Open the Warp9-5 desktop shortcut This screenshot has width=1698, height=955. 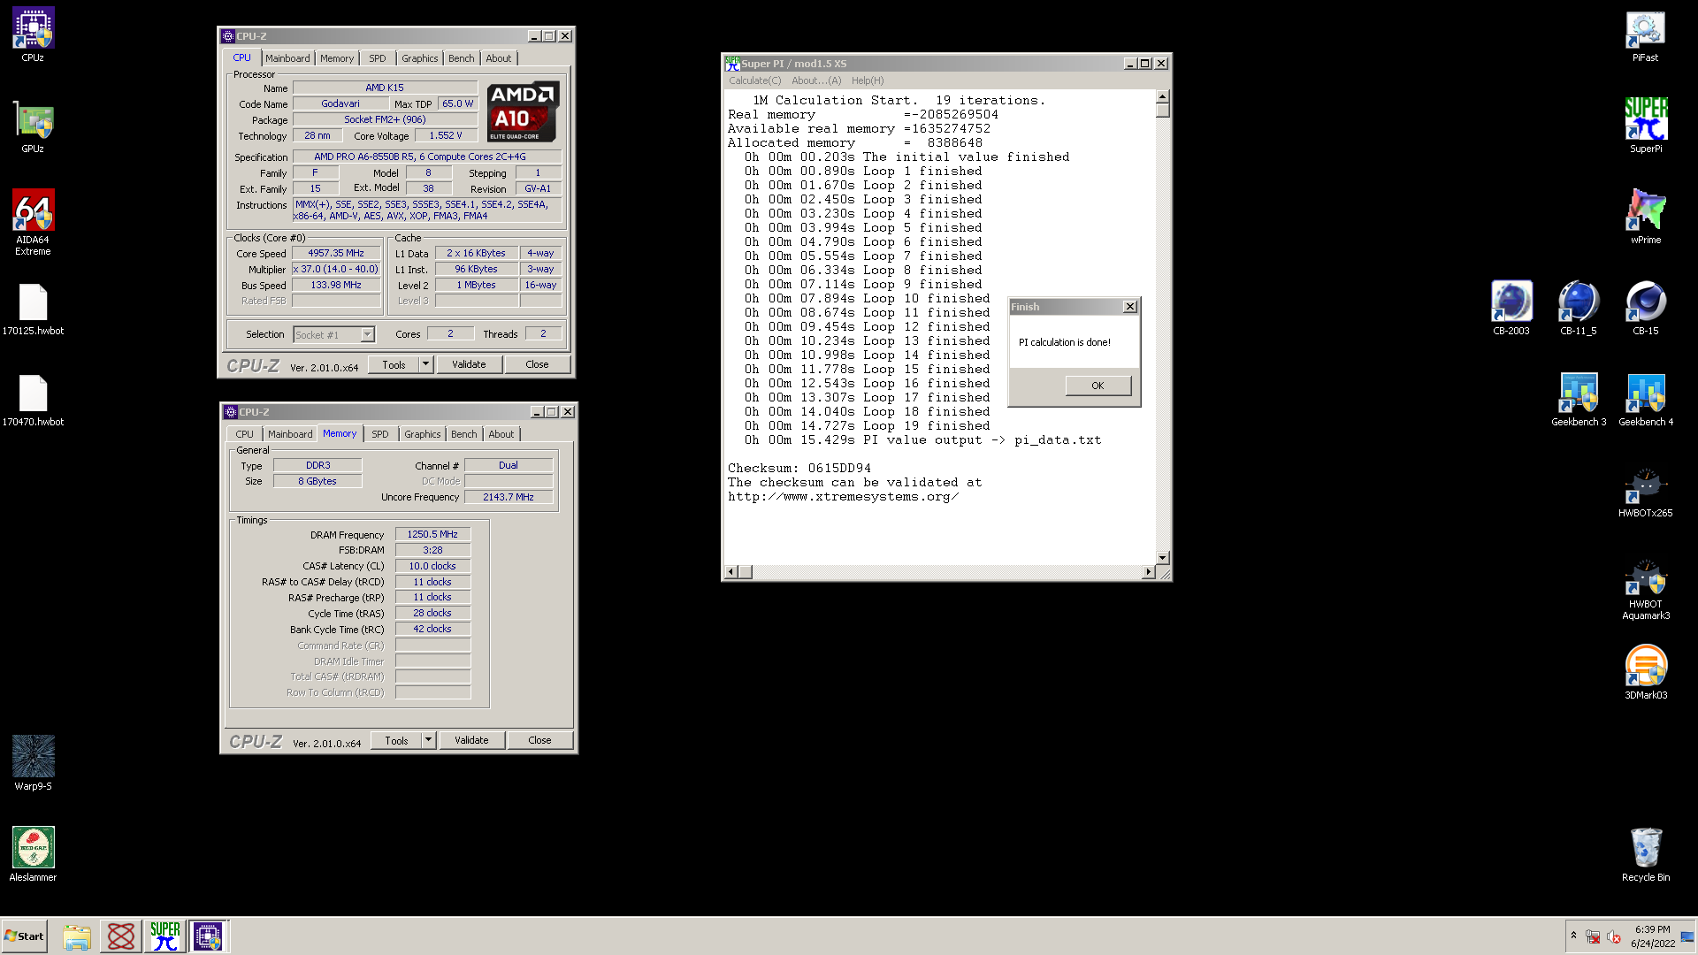[33, 763]
